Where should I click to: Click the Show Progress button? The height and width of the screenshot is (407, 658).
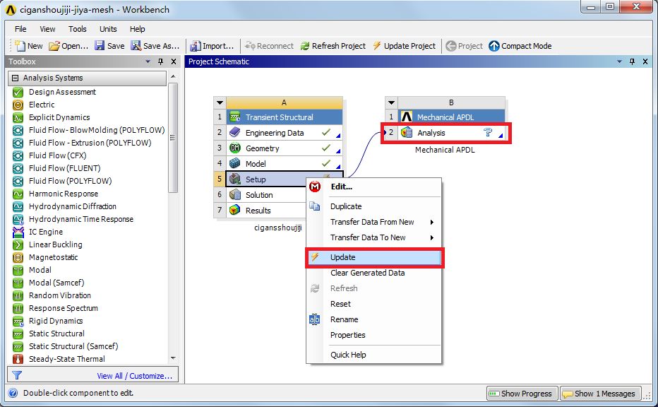tap(522, 394)
